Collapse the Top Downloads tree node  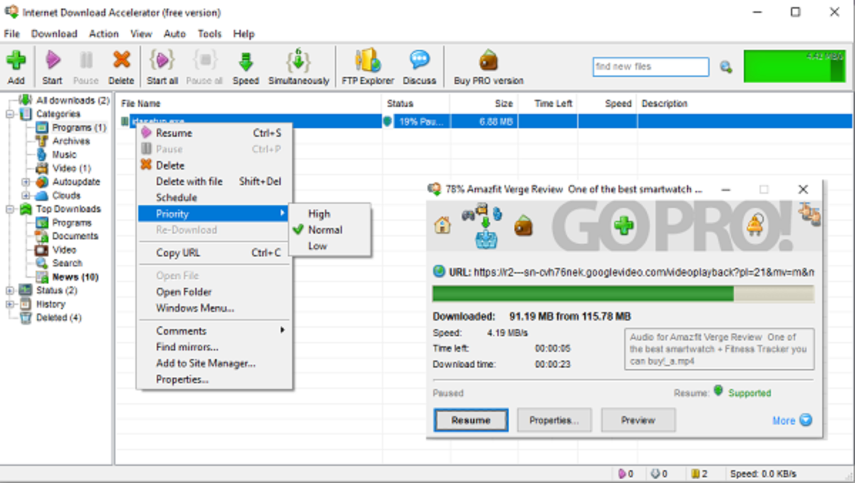tap(10, 209)
